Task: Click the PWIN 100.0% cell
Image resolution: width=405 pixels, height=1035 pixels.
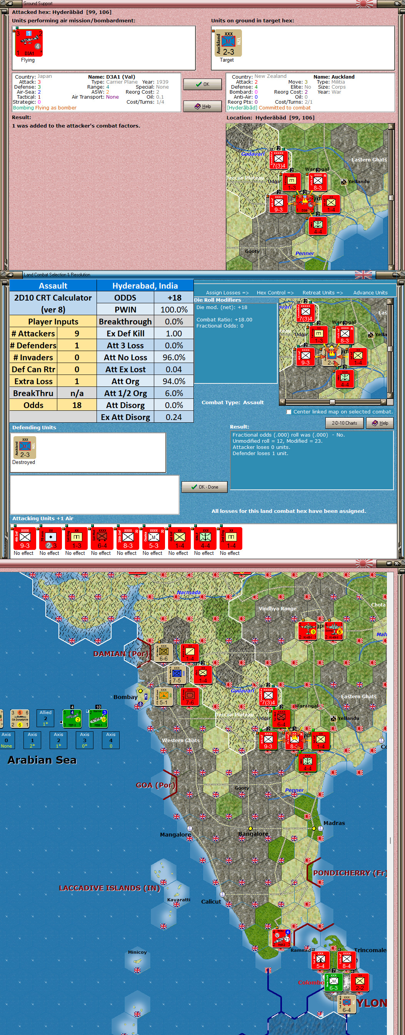Action: coord(173,310)
